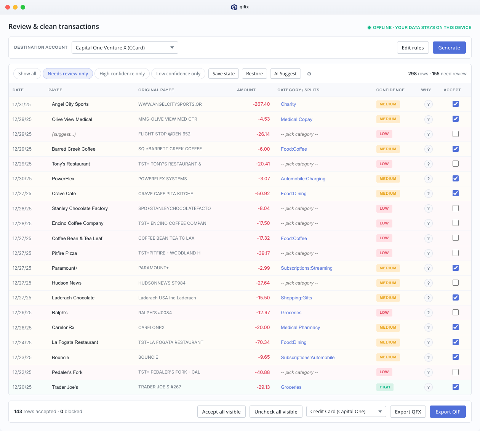Image resolution: width=480 pixels, height=431 pixels.
Task: Click the Date column header
Action: coord(18,90)
